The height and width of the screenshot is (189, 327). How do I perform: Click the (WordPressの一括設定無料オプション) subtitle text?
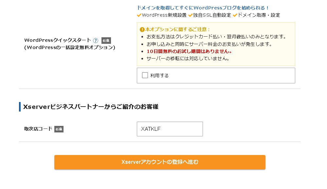click(69, 47)
